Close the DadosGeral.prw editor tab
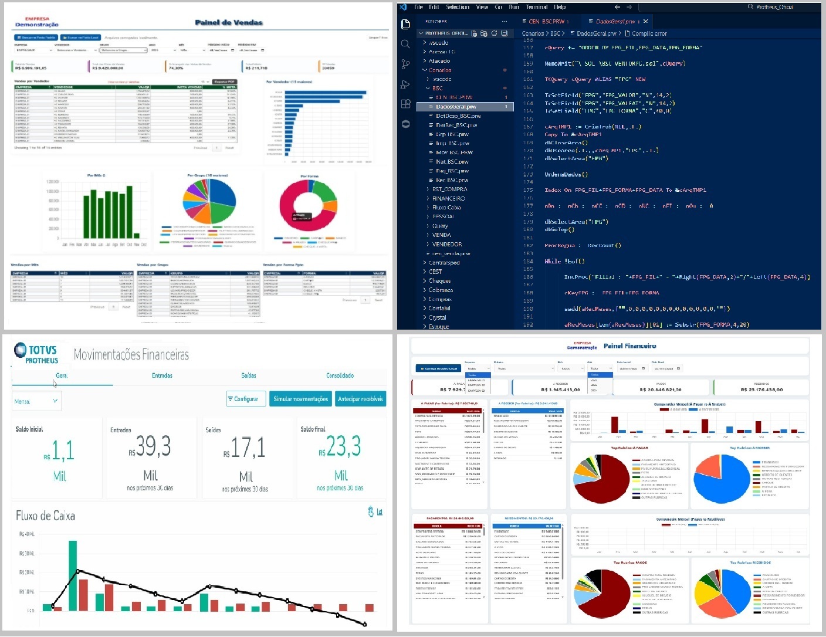 (645, 21)
